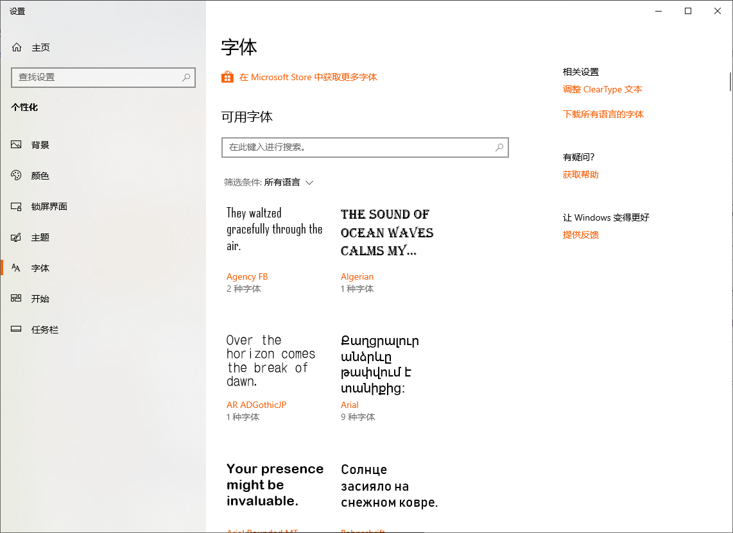Click the Background (背景) picture icon
Screen dimensions: 733x533
(17, 145)
